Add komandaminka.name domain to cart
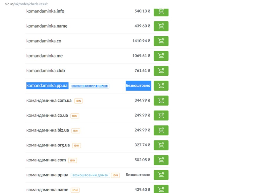 [161, 26]
